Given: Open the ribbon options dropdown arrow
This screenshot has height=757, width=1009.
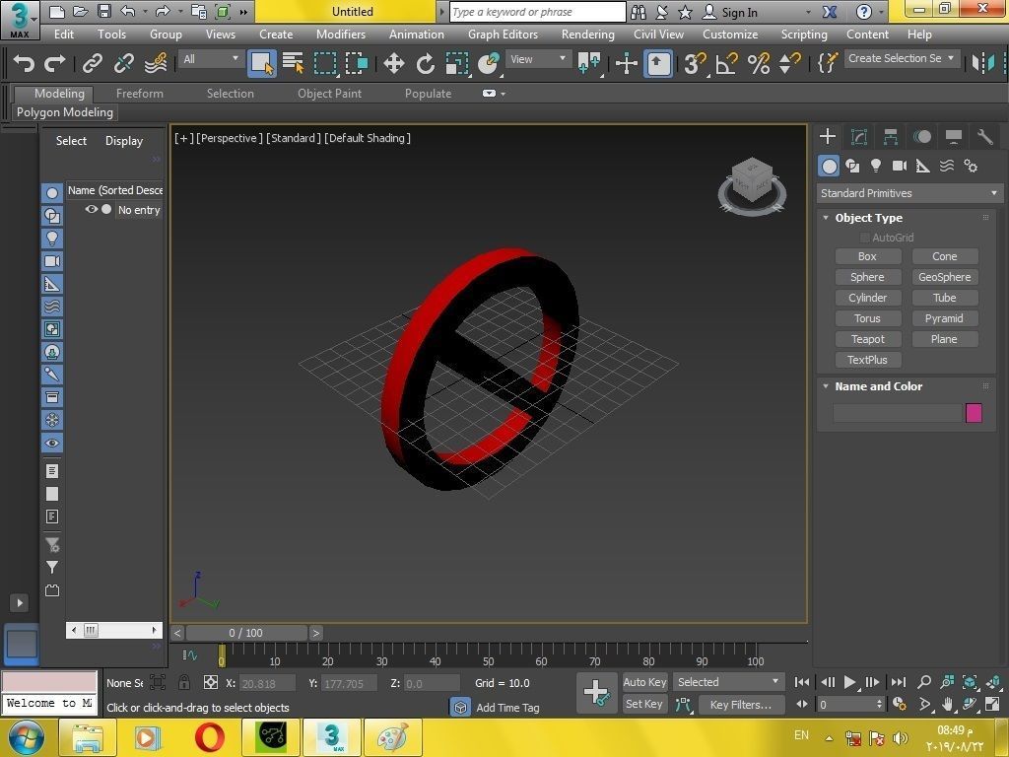Looking at the screenshot, I should coord(503,94).
